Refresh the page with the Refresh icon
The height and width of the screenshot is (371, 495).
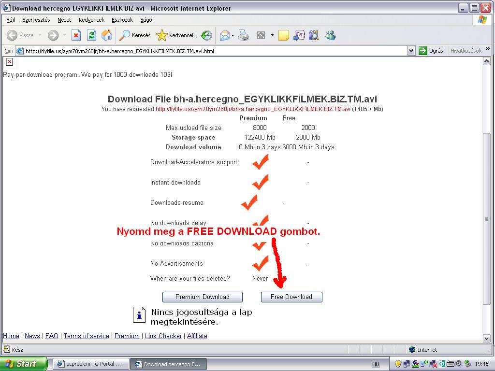91,35
